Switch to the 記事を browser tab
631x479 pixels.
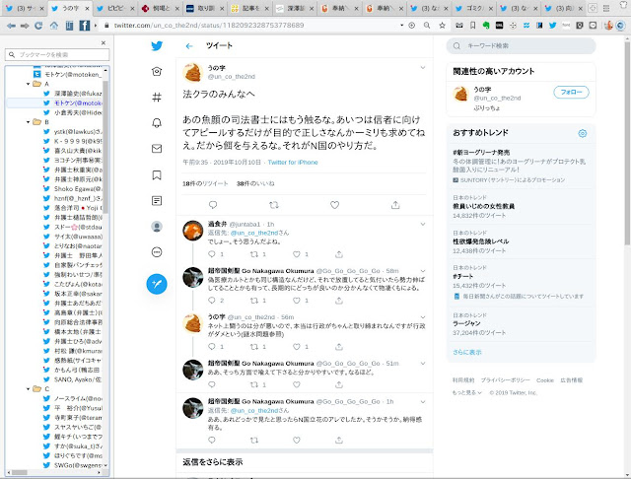click(250, 8)
